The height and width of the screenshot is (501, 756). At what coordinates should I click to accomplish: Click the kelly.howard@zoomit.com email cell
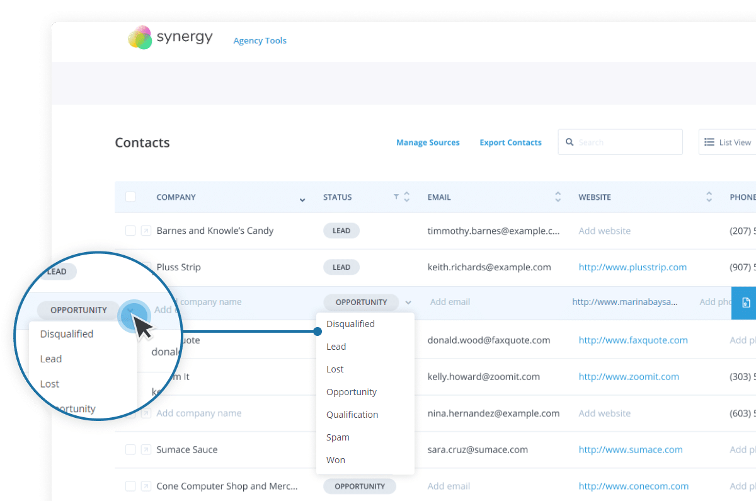point(483,377)
